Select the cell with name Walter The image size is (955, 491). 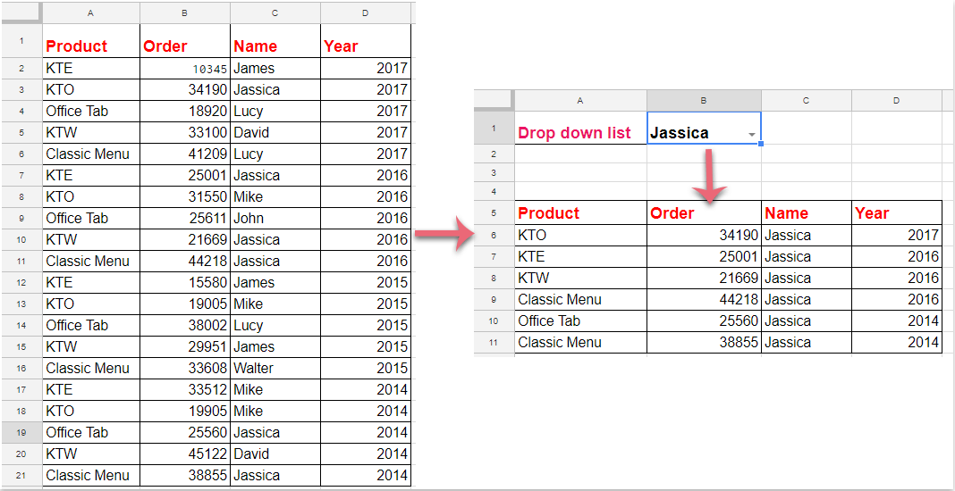coord(275,368)
